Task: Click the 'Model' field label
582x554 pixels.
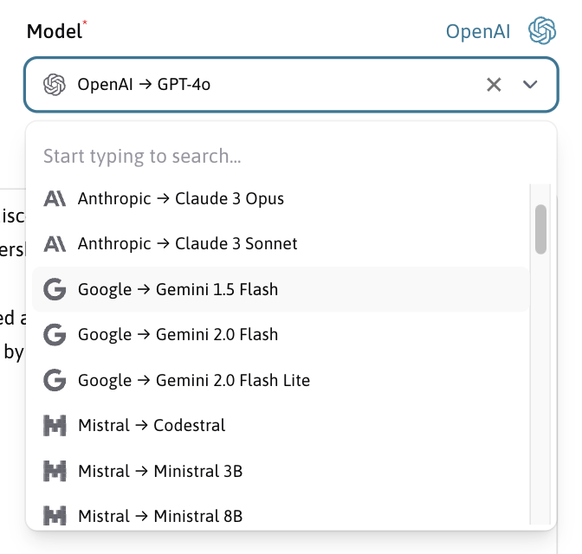Action: click(55, 31)
